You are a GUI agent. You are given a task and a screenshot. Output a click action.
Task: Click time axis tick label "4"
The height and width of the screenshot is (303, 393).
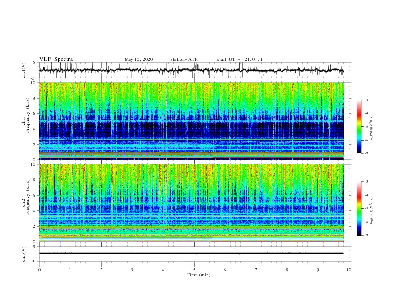(163, 270)
